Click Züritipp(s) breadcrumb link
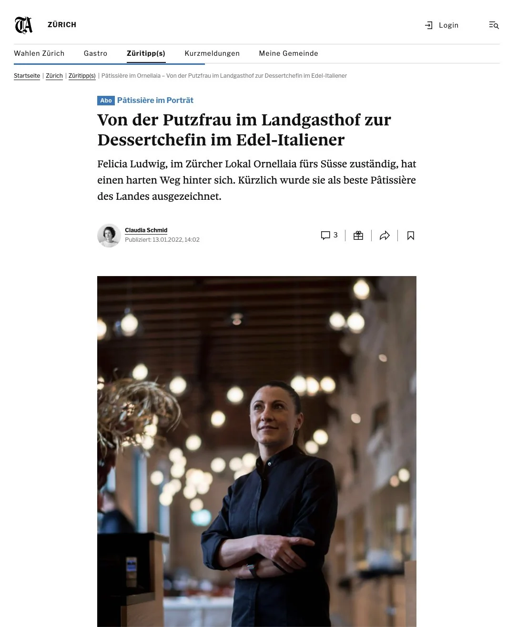 tap(82, 76)
